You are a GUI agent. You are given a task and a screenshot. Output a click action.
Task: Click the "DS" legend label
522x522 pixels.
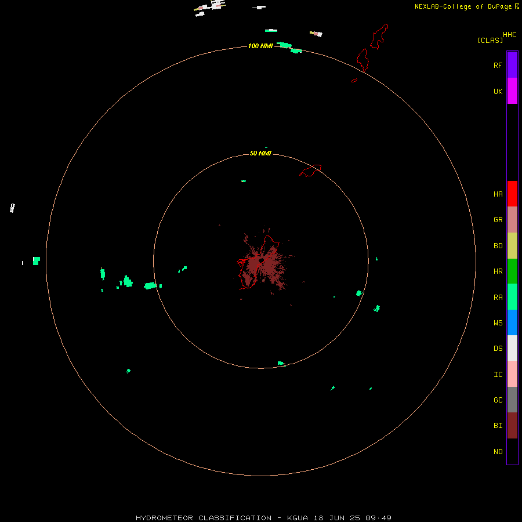(x=498, y=348)
